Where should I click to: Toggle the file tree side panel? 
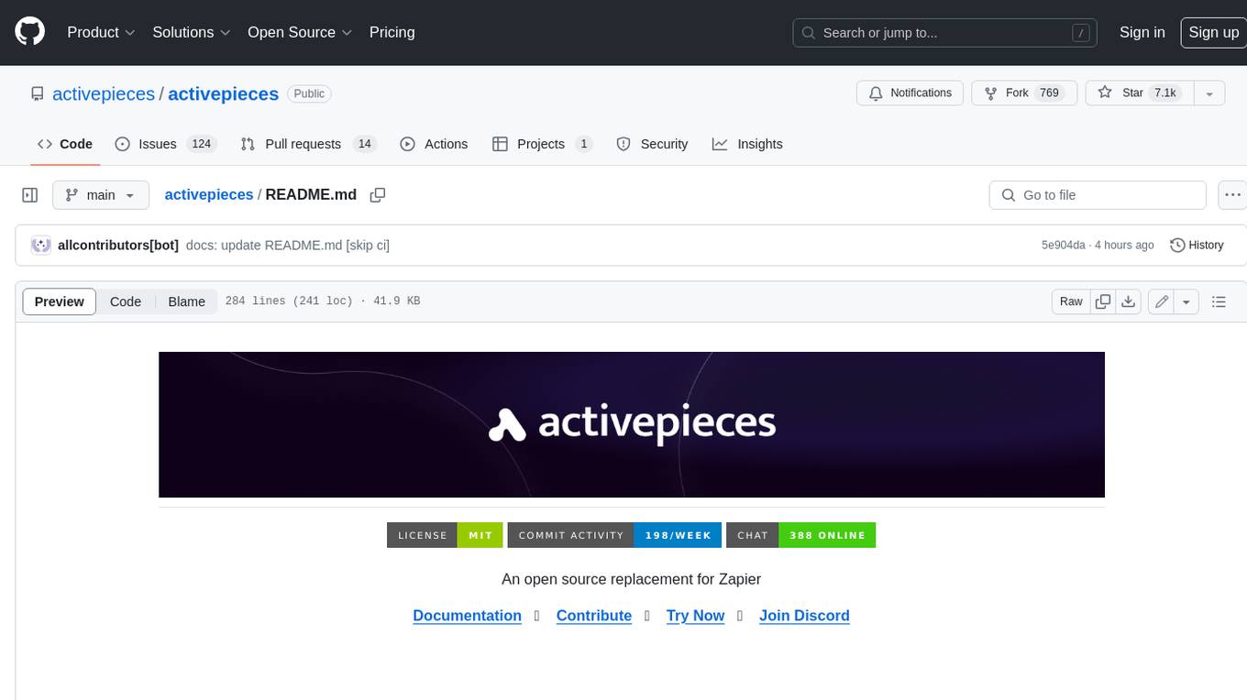pyautogui.click(x=30, y=195)
